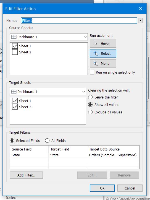Click the Menu action cursor icon

click(96, 63)
